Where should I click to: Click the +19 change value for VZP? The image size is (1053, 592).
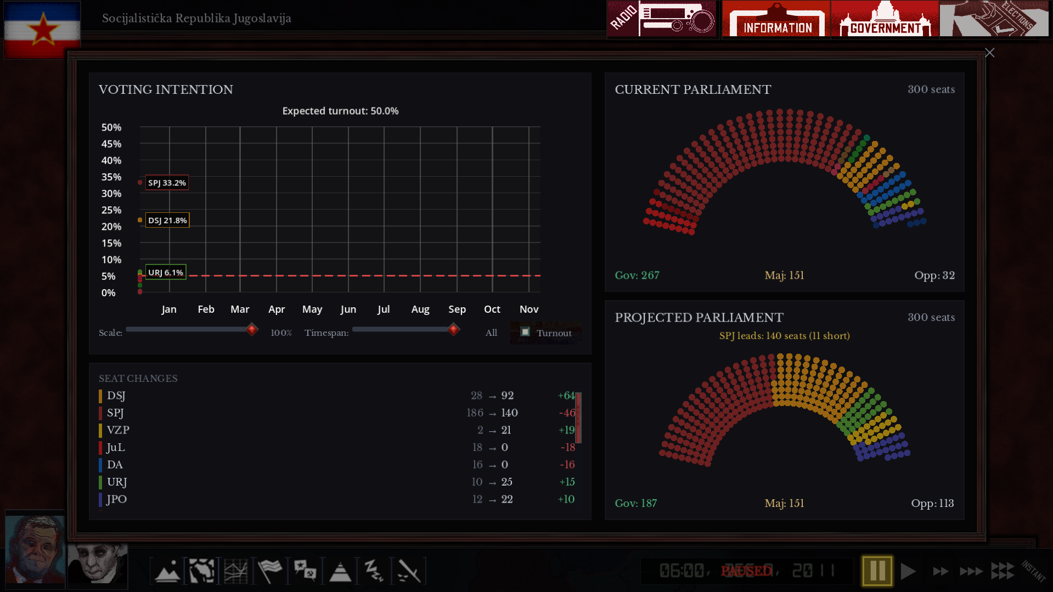(566, 430)
